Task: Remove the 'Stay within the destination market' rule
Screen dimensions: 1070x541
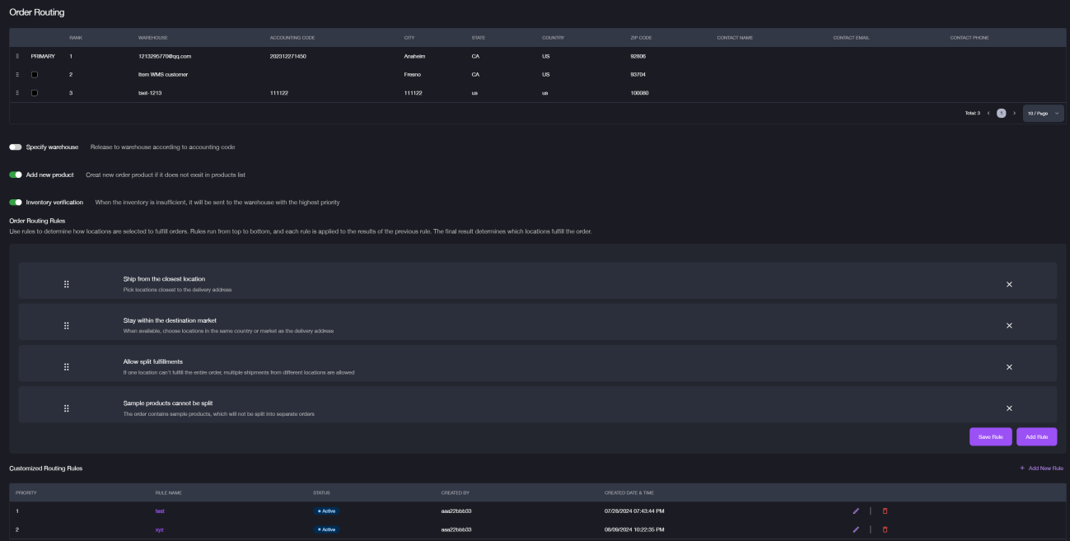Action: 1009,325
